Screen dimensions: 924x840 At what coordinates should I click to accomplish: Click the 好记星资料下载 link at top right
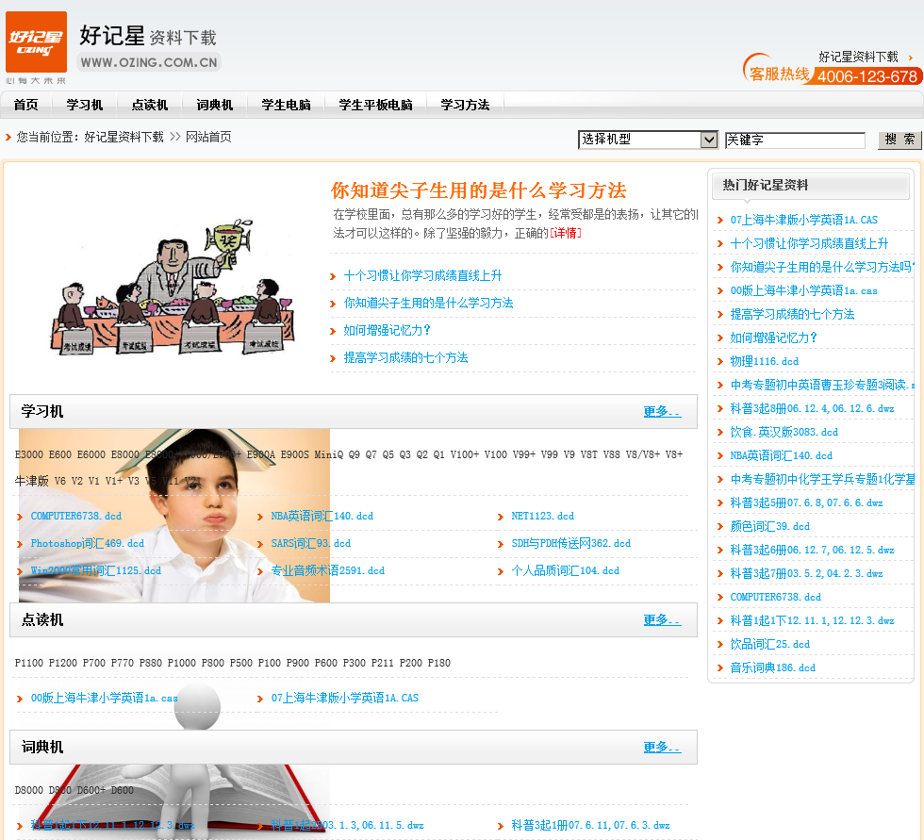pos(858,58)
